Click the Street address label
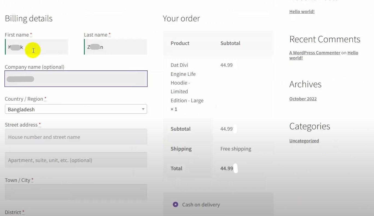Viewport: 374px width, 216px height. click(x=21, y=125)
